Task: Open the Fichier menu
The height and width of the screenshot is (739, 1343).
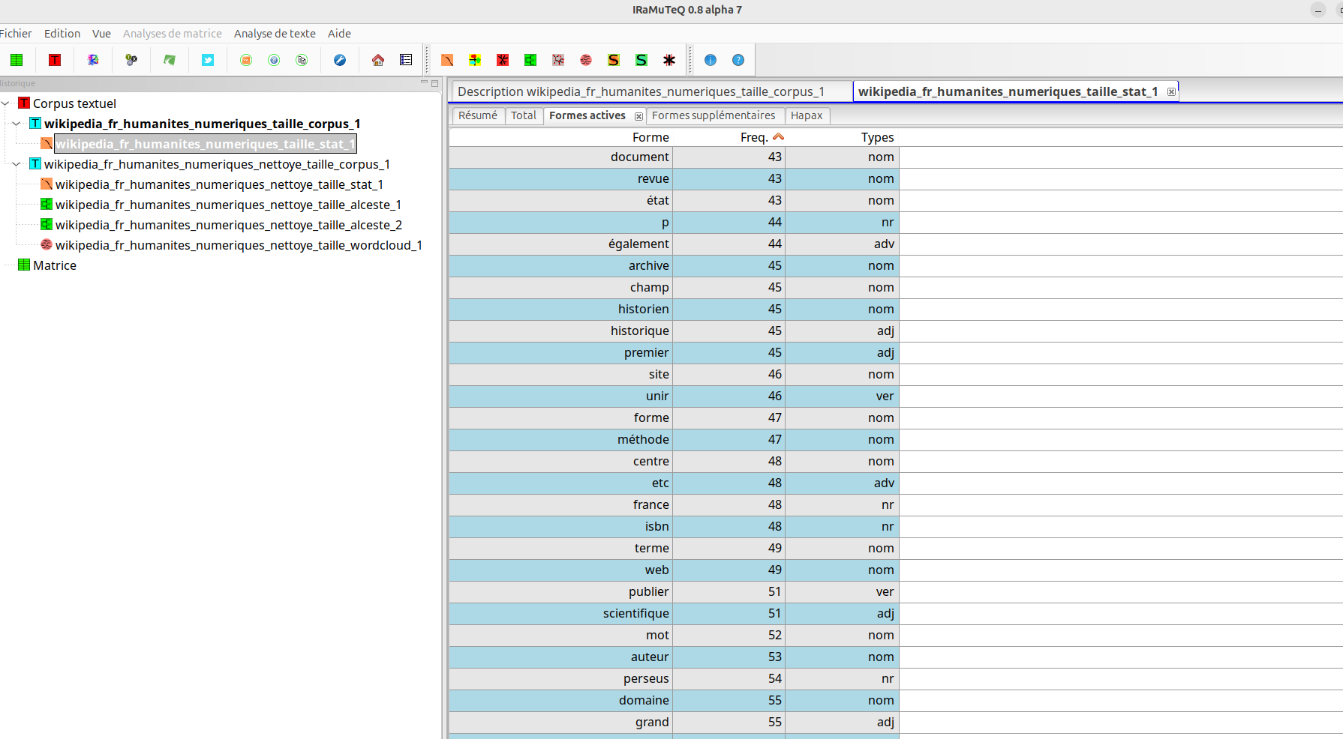Action: pyautogui.click(x=16, y=34)
